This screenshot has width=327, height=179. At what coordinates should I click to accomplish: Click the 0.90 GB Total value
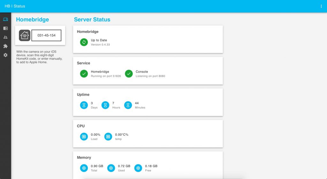97,166
